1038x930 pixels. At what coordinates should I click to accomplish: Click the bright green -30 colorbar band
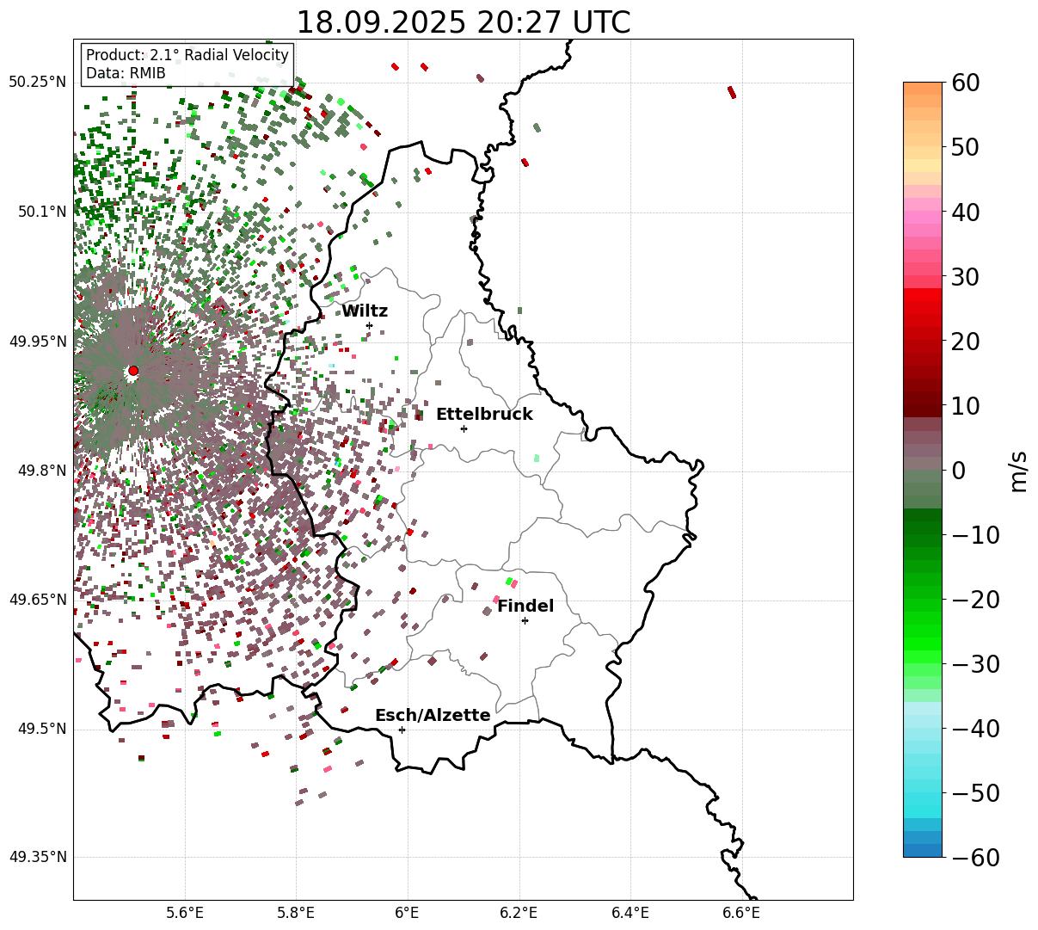tap(923, 663)
